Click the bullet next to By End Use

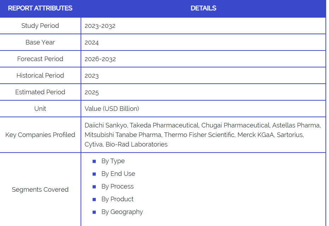click(94, 174)
